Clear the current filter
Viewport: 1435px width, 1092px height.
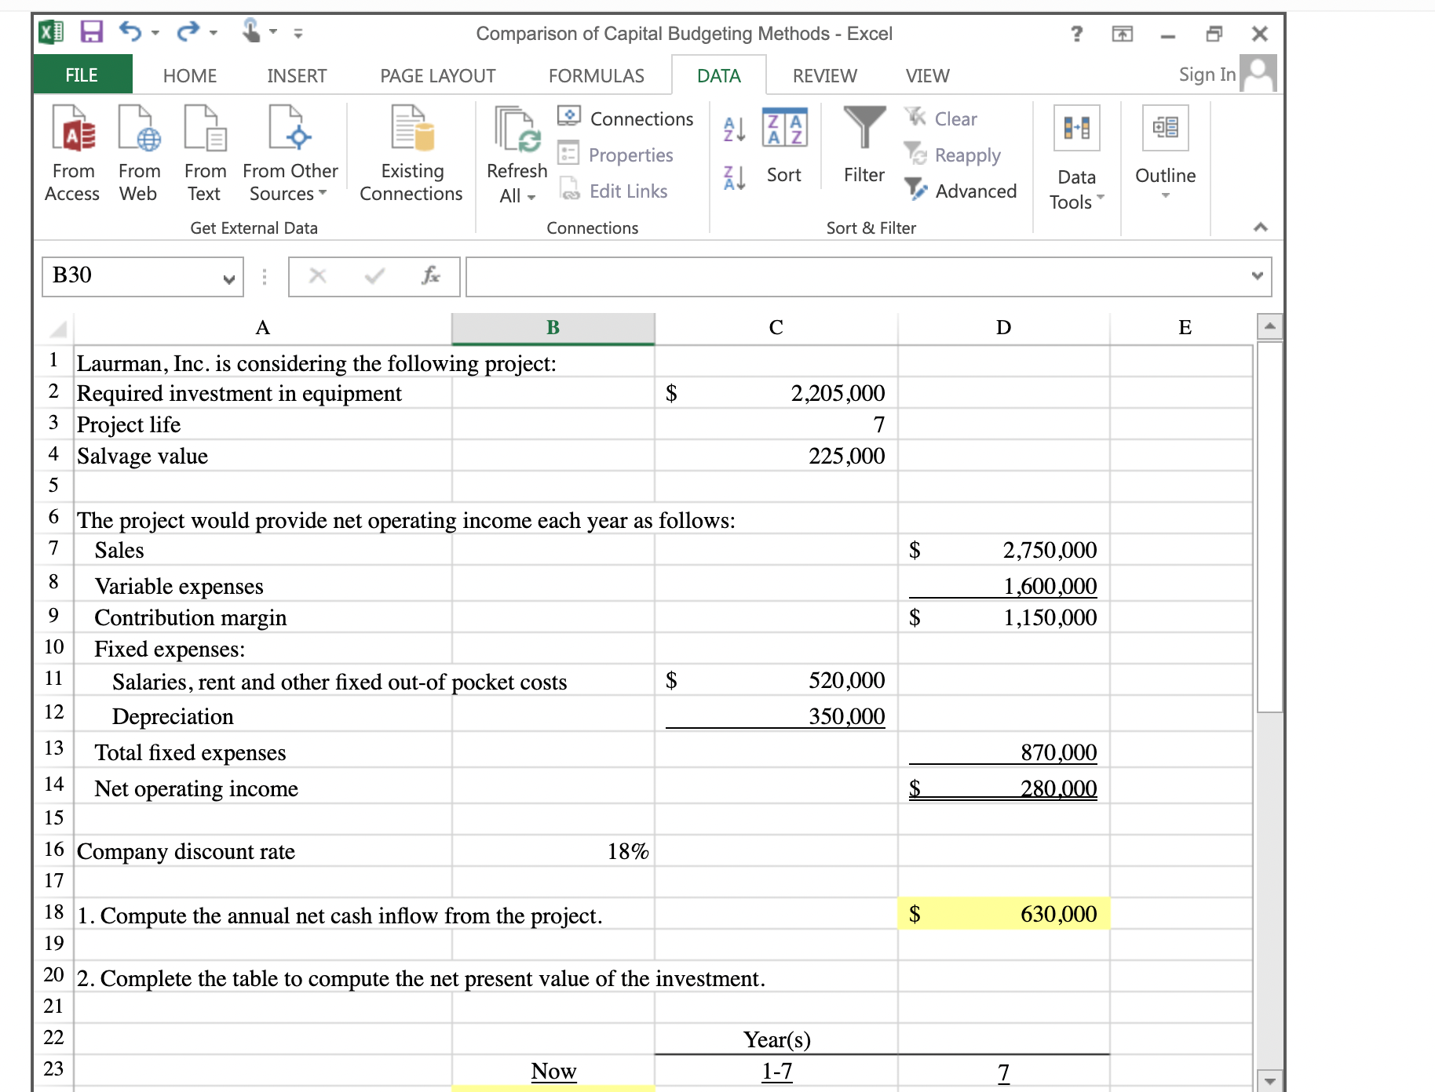coord(940,118)
